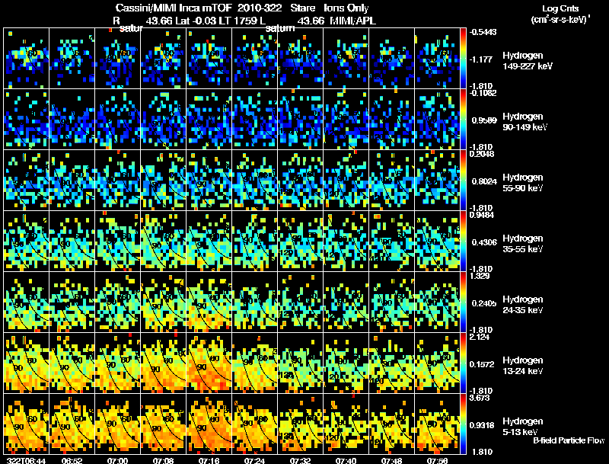Click the color scale bar for 55-90 keV

point(463,180)
